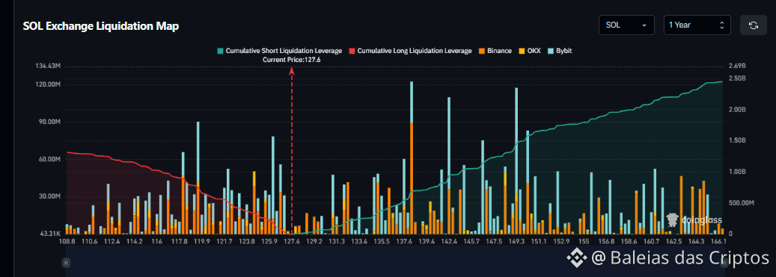Click the 1.50B right axis label
Viewport: 776px width, 277px height.
(737, 140)
